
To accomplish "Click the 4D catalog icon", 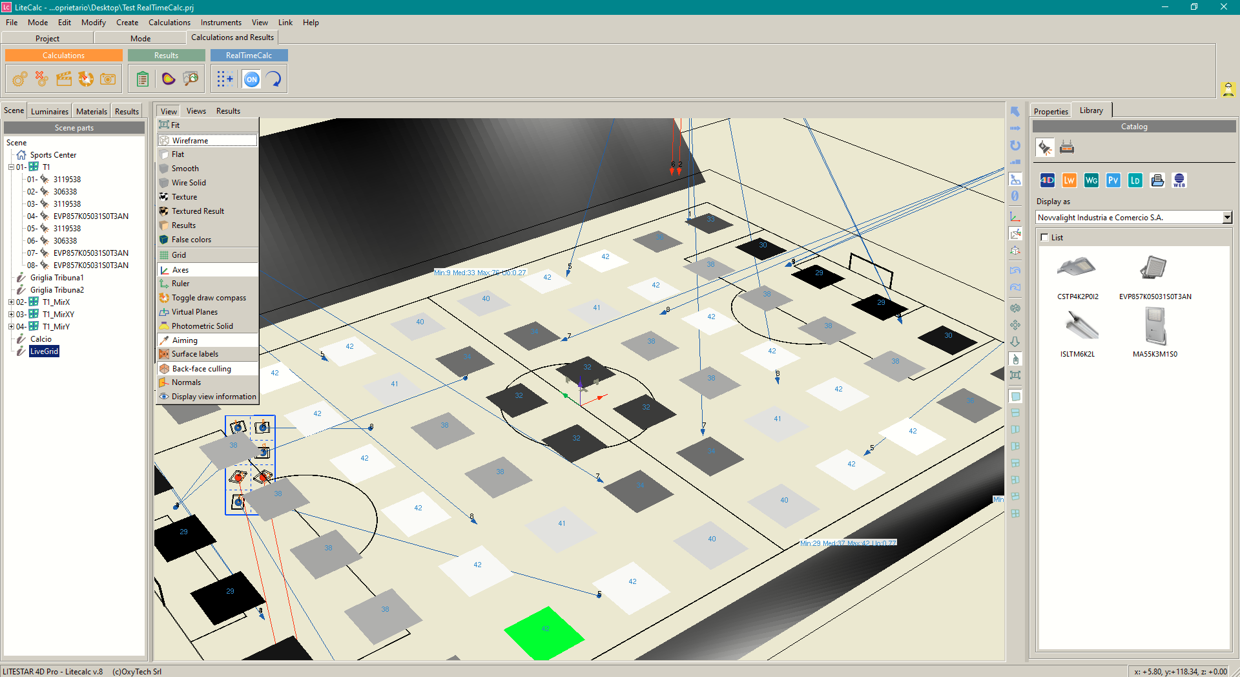I will (1047, 180).
